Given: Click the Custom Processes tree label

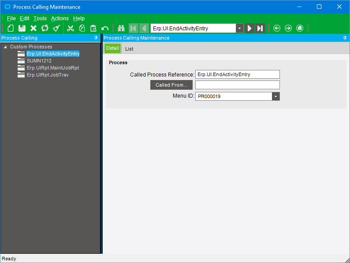Looking at the screenshot, I should tap(31, 47).
